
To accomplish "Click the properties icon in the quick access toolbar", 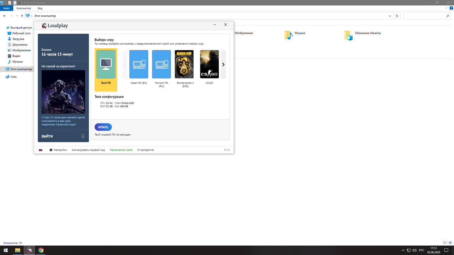I will point(9,3).
